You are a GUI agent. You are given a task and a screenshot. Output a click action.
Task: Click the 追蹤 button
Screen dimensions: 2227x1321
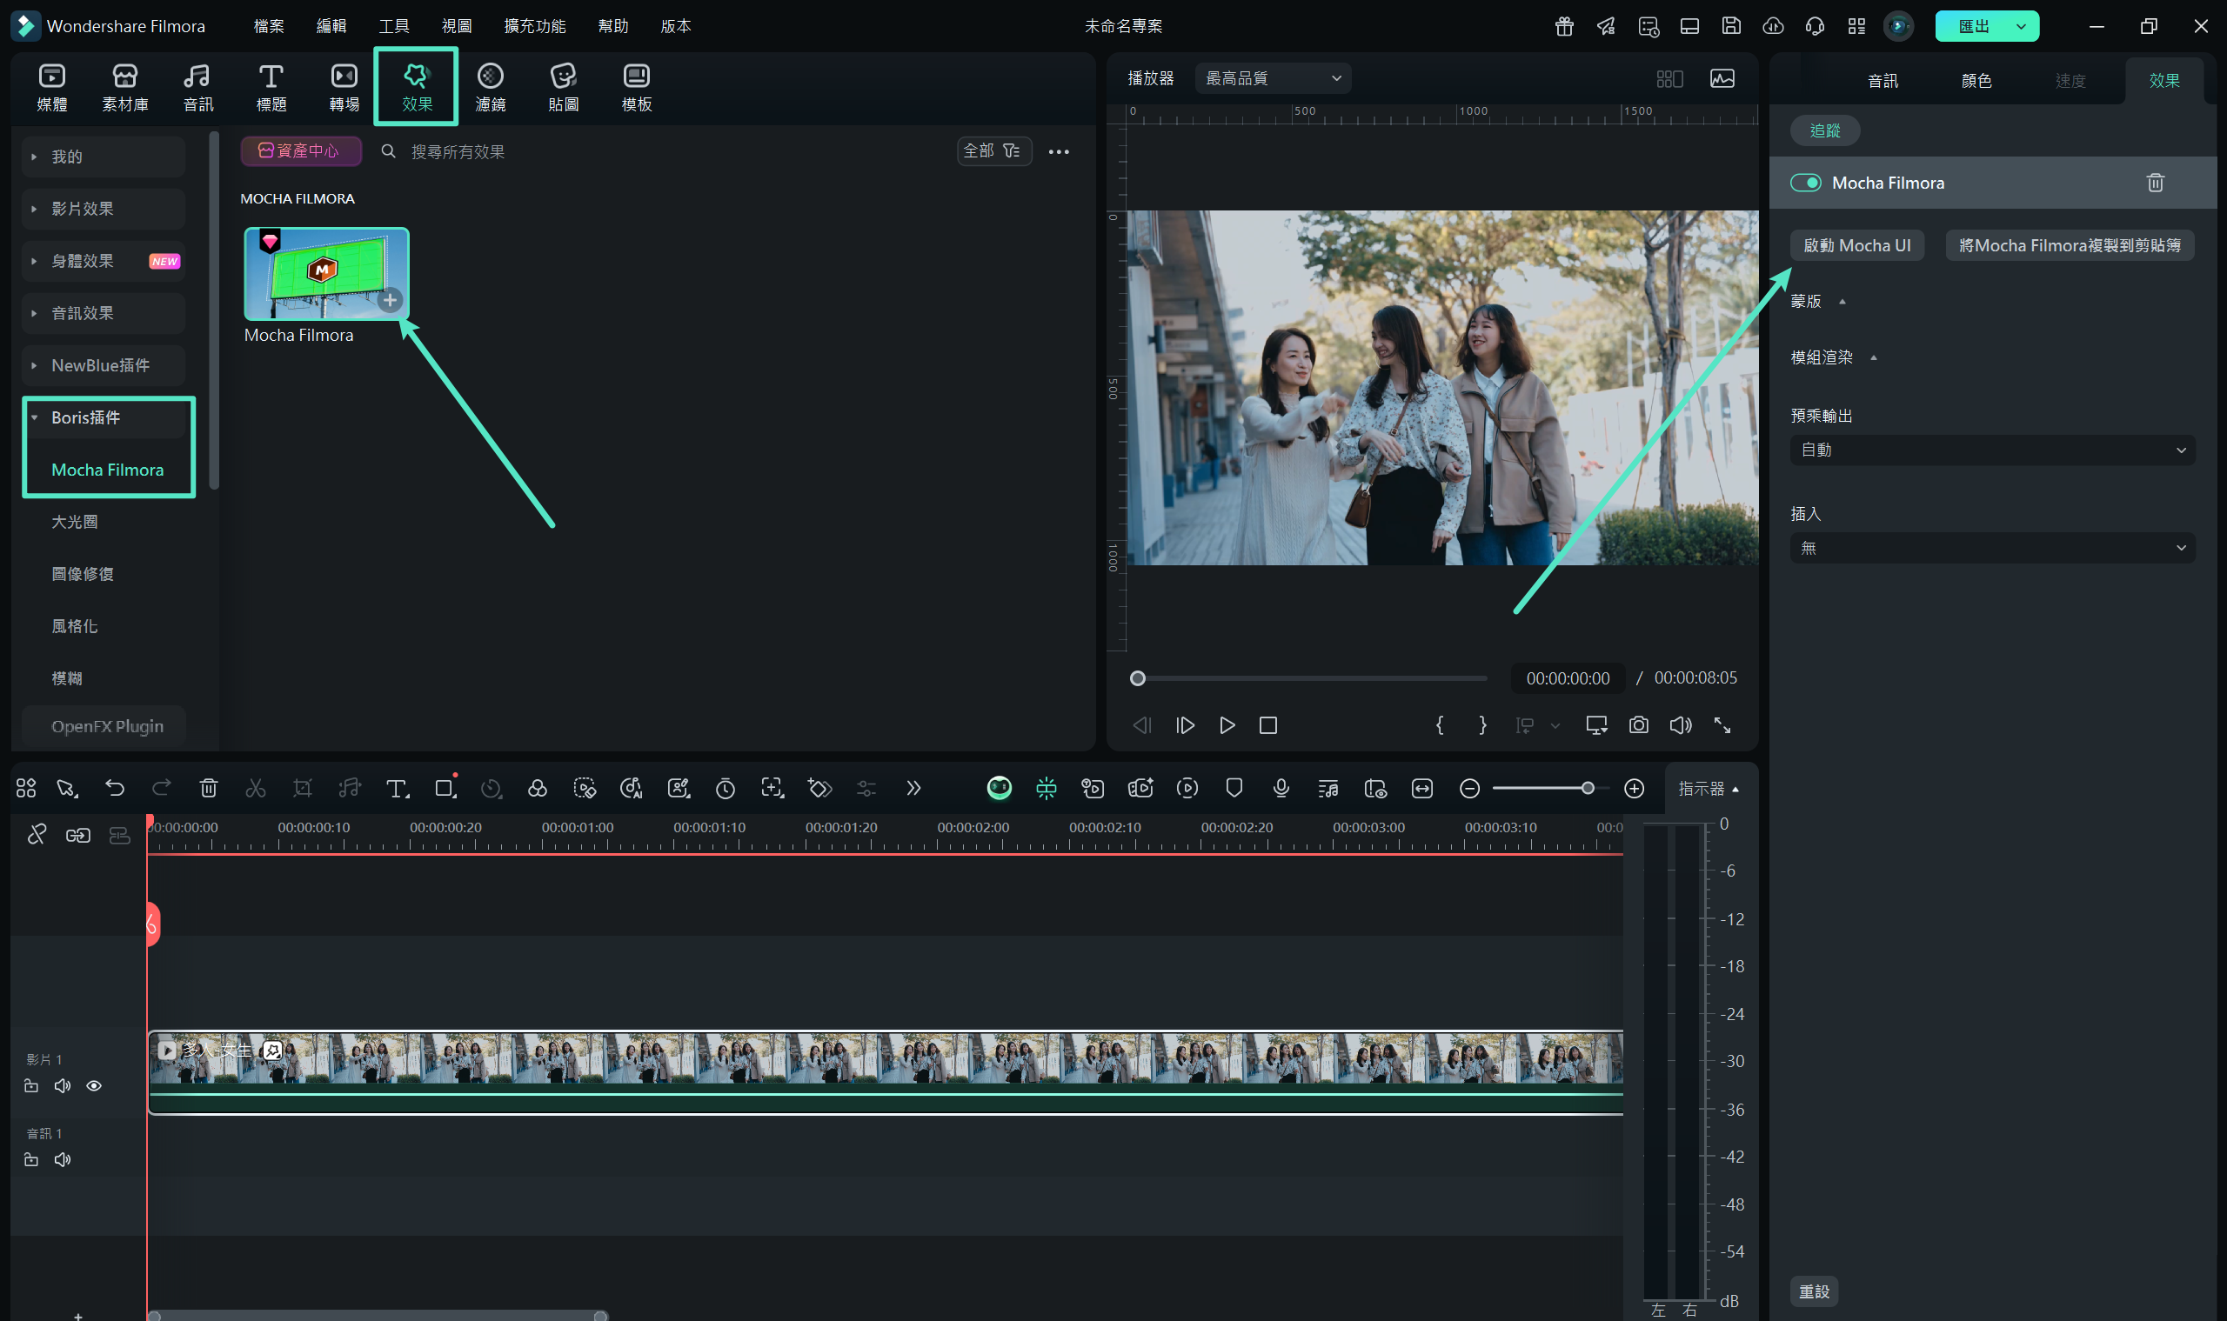coord(1824,130)
